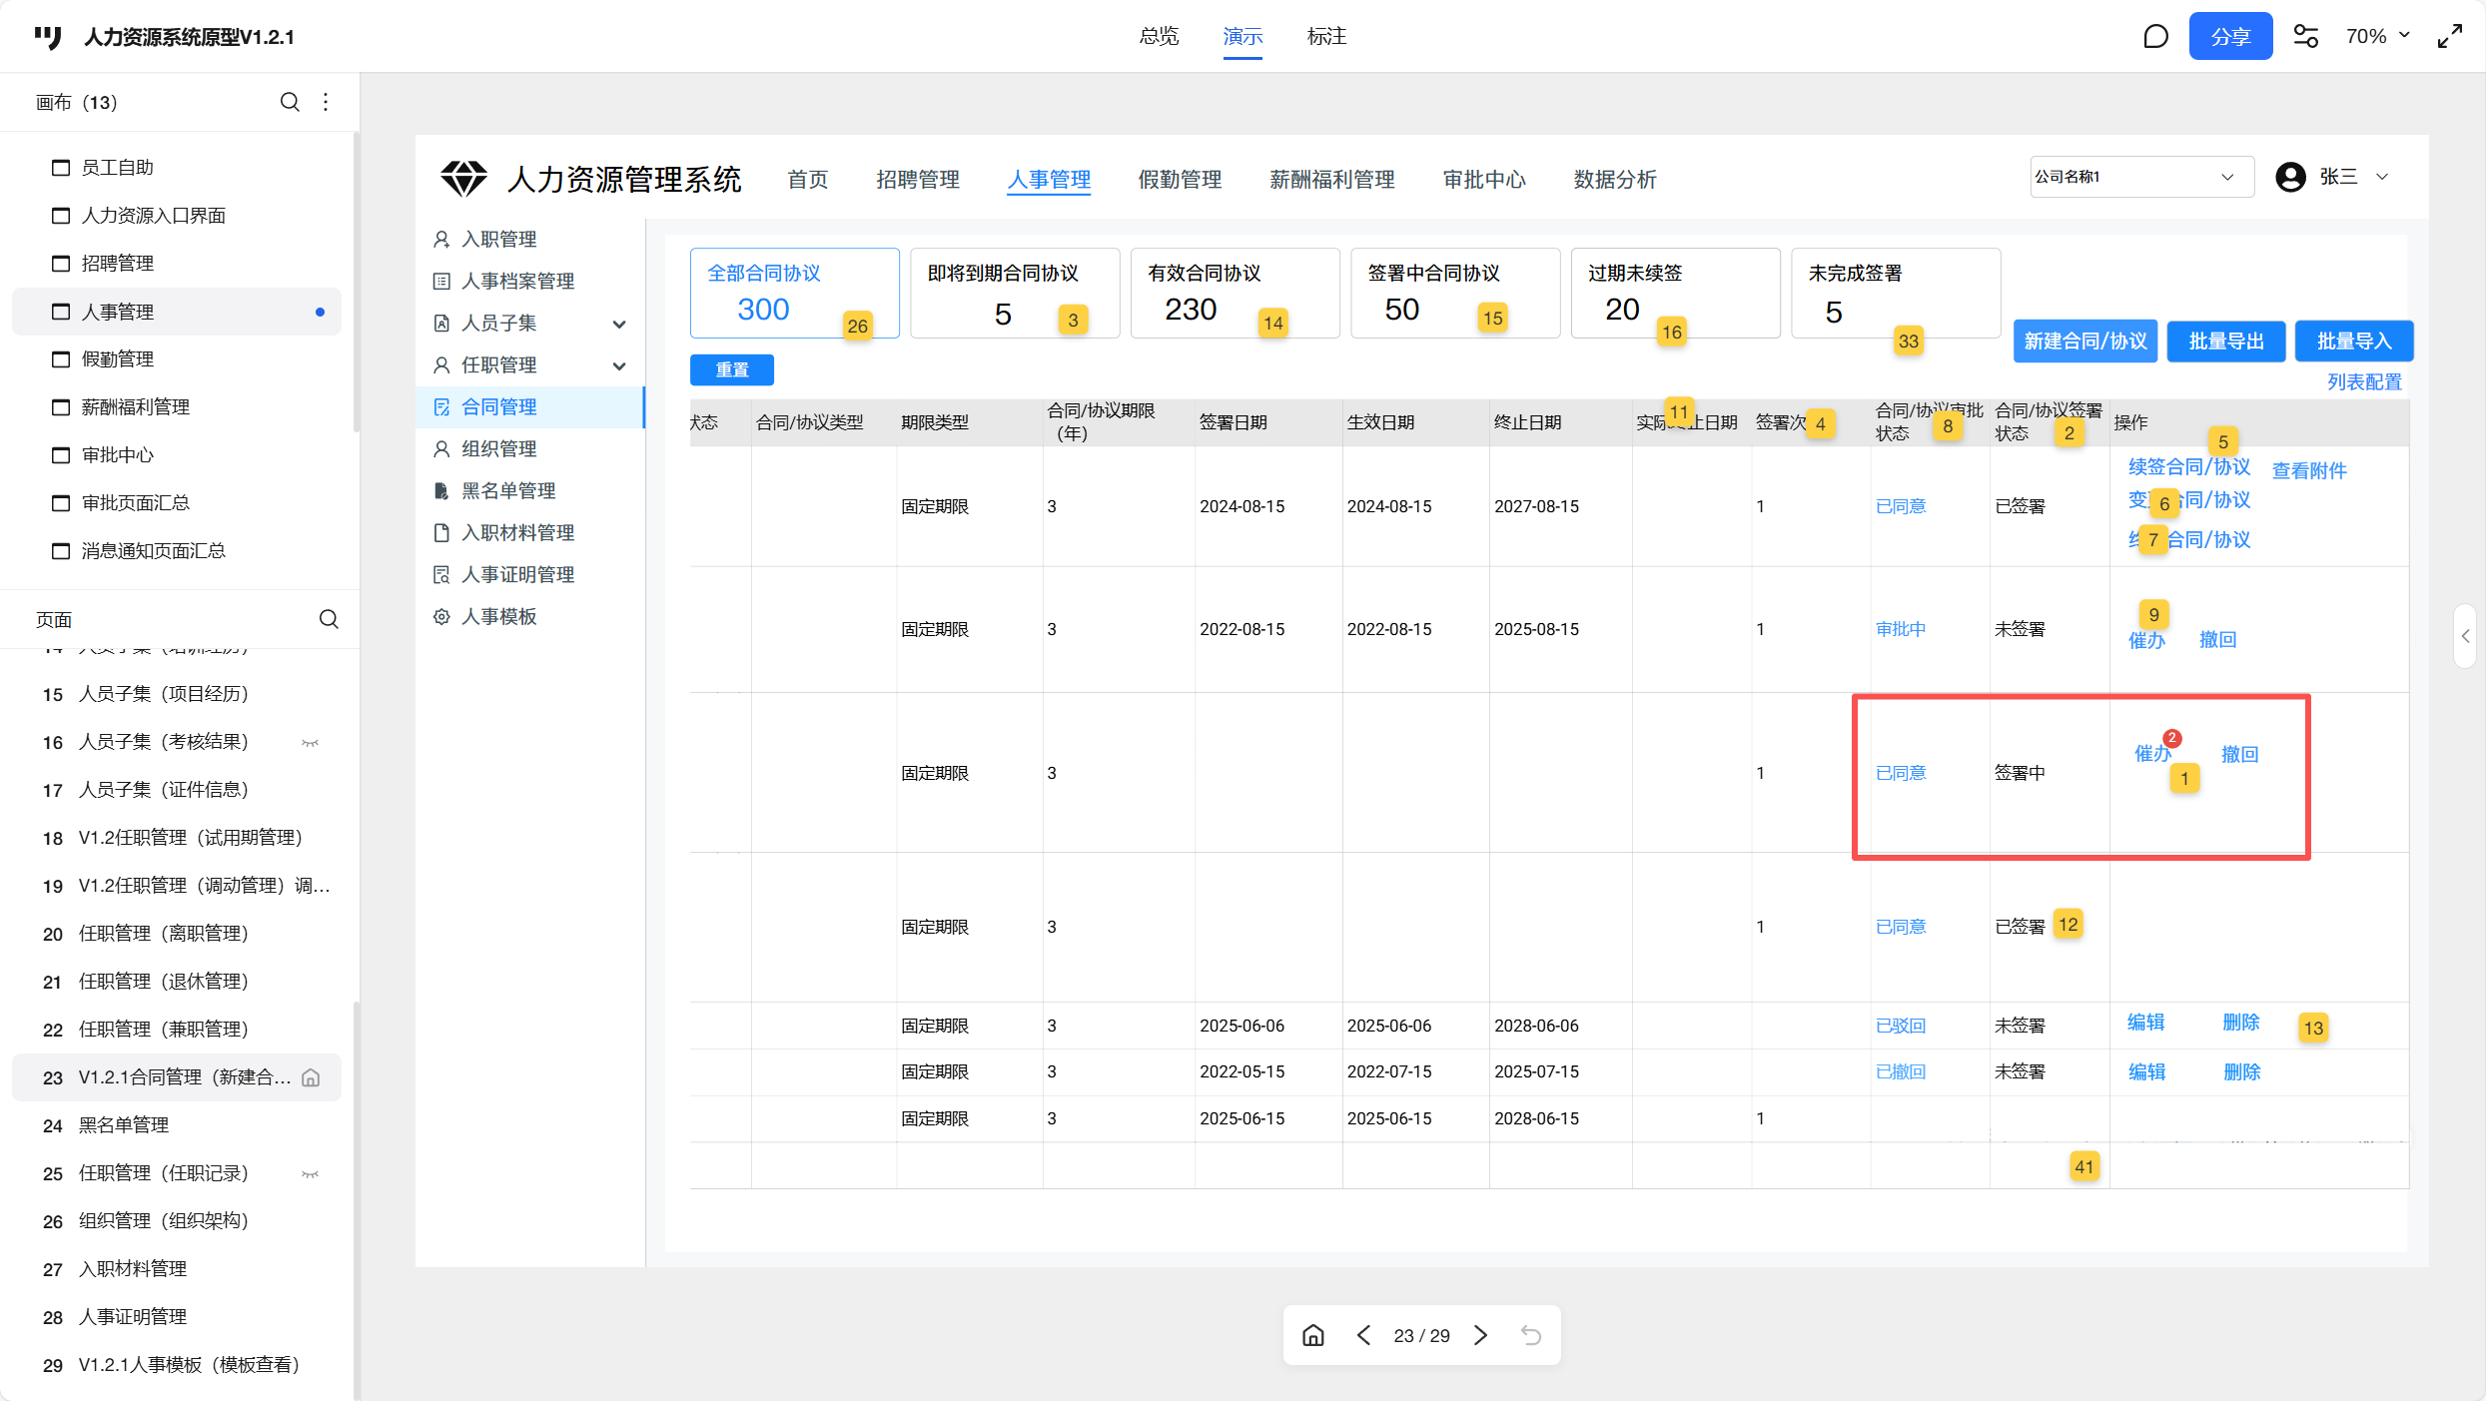Collapse right panel with side arrow handle
This screenshot has width=2486, height=1401.
coord(2465,636)
